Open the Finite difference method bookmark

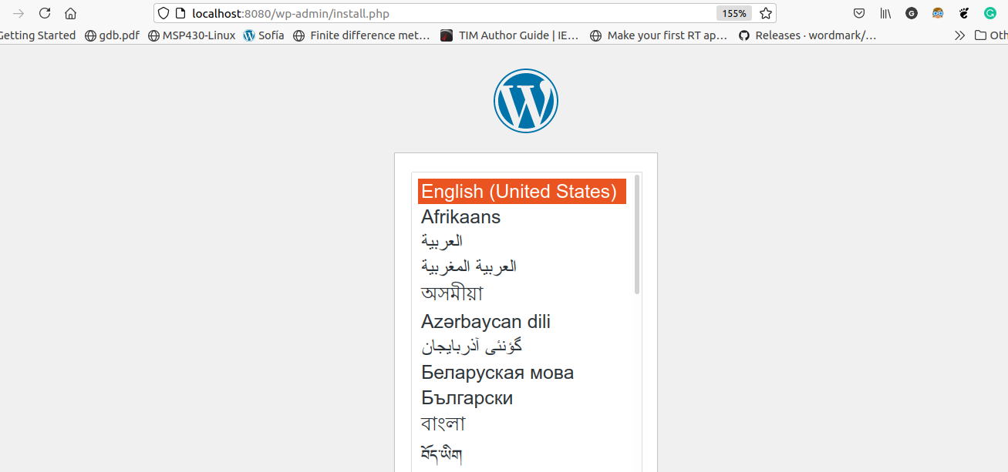(x=362, y=35)
